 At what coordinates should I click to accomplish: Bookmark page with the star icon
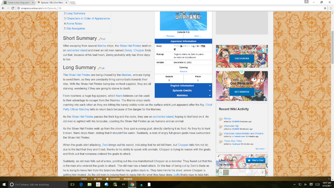pos(325,8)
